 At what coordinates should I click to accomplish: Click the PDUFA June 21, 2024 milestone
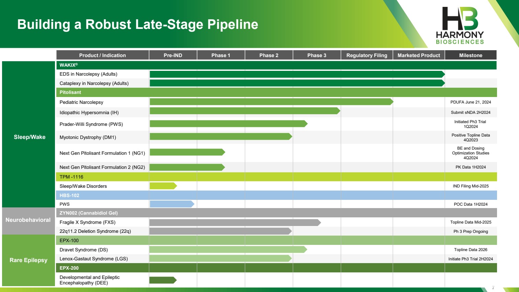[x=471, y=102]
